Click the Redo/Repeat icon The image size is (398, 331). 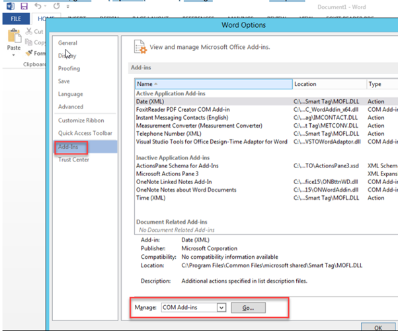56,6
